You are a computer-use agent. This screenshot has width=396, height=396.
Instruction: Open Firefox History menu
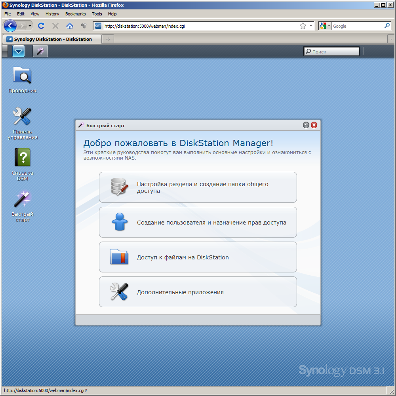pyautogui.click(x=52, y=14)
